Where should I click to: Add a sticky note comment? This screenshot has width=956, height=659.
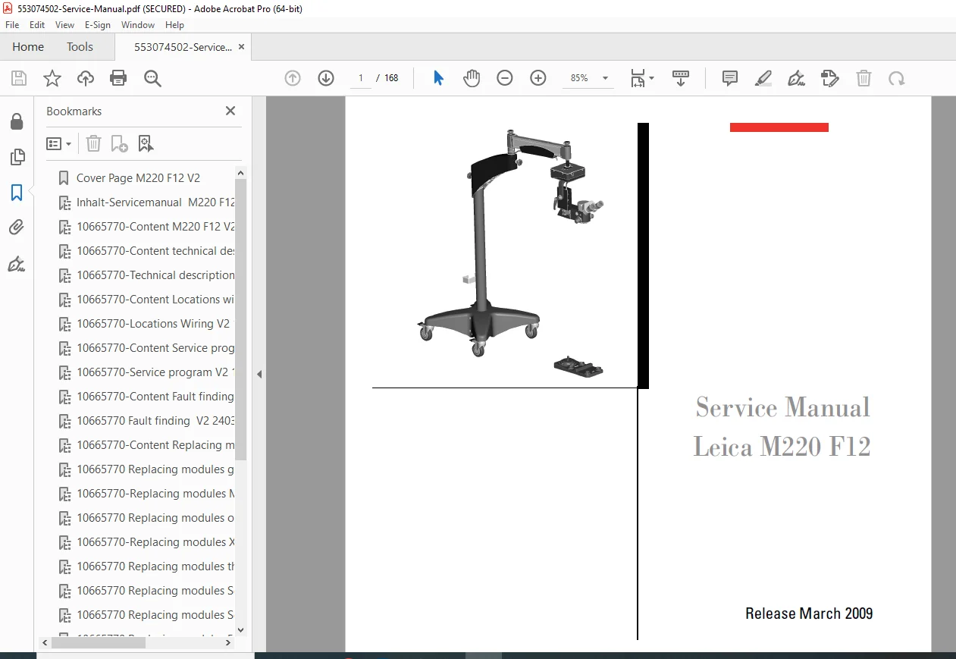[730, 78]
